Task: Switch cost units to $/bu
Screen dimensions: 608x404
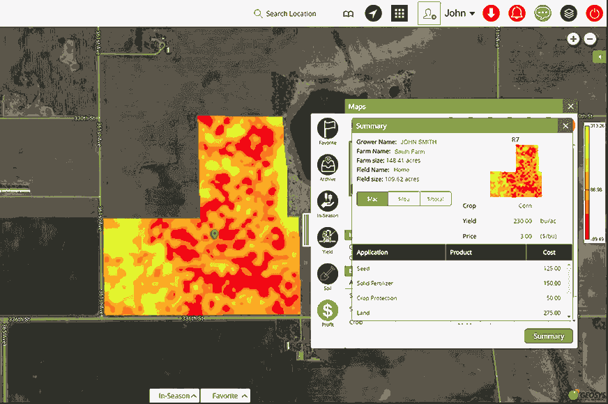Action: pos(404,199)
